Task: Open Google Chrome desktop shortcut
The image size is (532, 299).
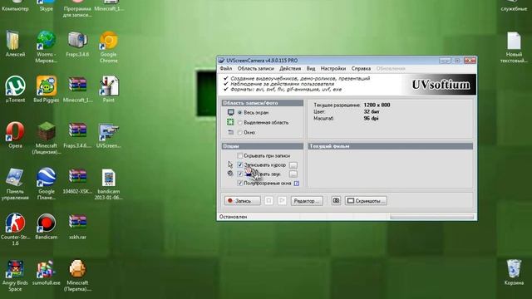Action: pyautogui.click(x=109, y=41)
